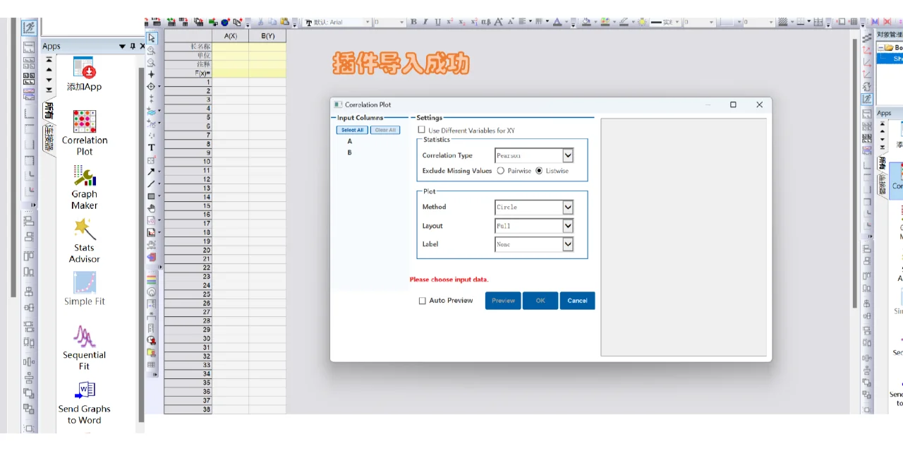Click the 长名称 row label
The width and height of the screenshot is (903, 451).
188,47
